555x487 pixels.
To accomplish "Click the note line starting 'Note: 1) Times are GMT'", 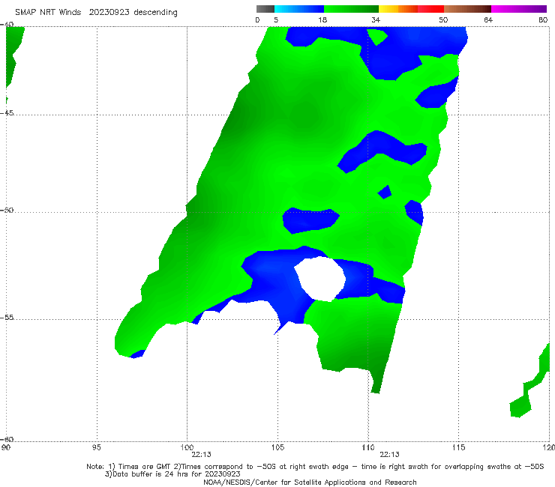I will pos(315,467).
